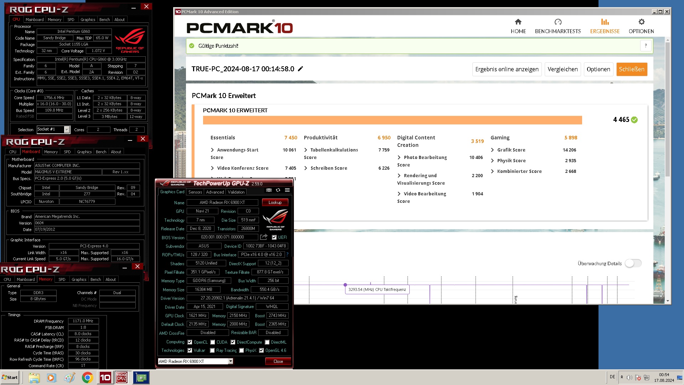Switch to PCMark 10 taskbar icon
684x385 pixels.
click(105, 378)
